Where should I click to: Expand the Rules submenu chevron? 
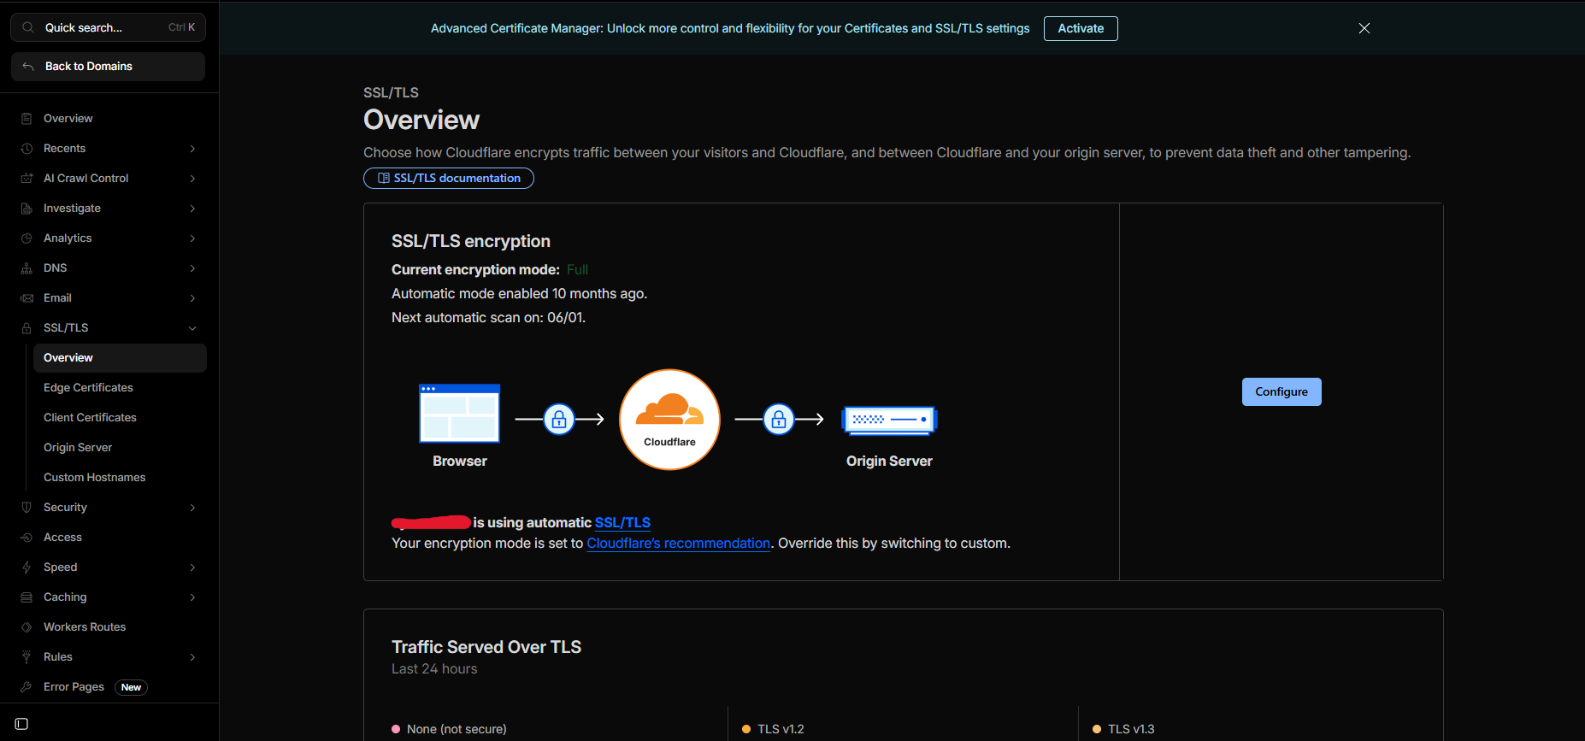(192, 657)
